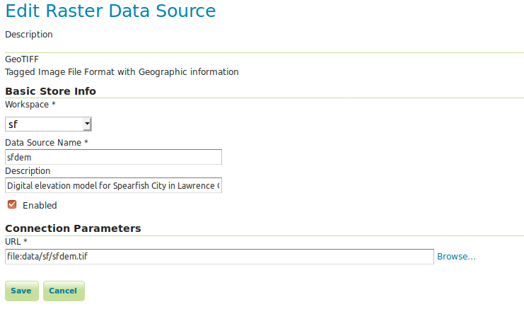Toggle the Enabled checkbox
The image size is (524, 309).
coord(12,204)
